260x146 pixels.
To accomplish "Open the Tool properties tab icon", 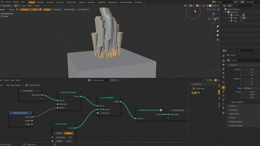I will click(x=223, y=56).
